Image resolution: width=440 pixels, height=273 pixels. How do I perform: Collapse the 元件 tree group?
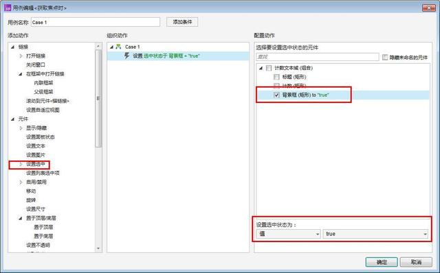(x=12, y=119)
